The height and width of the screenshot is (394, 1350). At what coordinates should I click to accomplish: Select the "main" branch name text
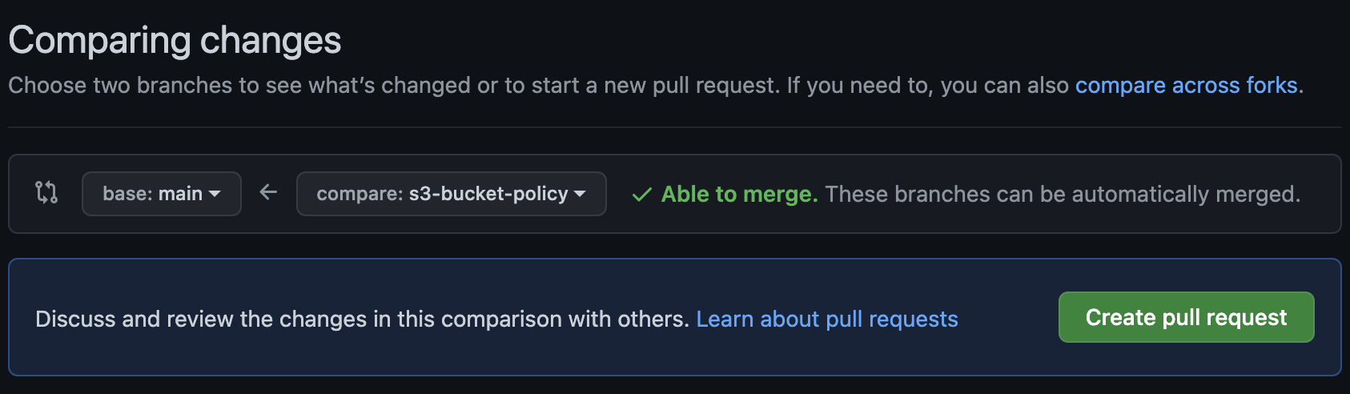180,194
